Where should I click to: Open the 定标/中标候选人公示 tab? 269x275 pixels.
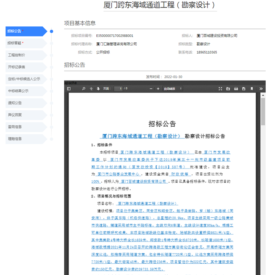pyautogui.click(x=26, y=79)
